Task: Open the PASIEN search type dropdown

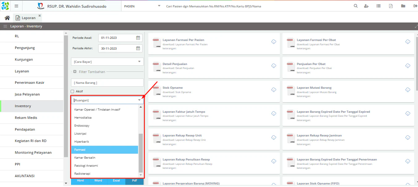Action: point(159,6)
